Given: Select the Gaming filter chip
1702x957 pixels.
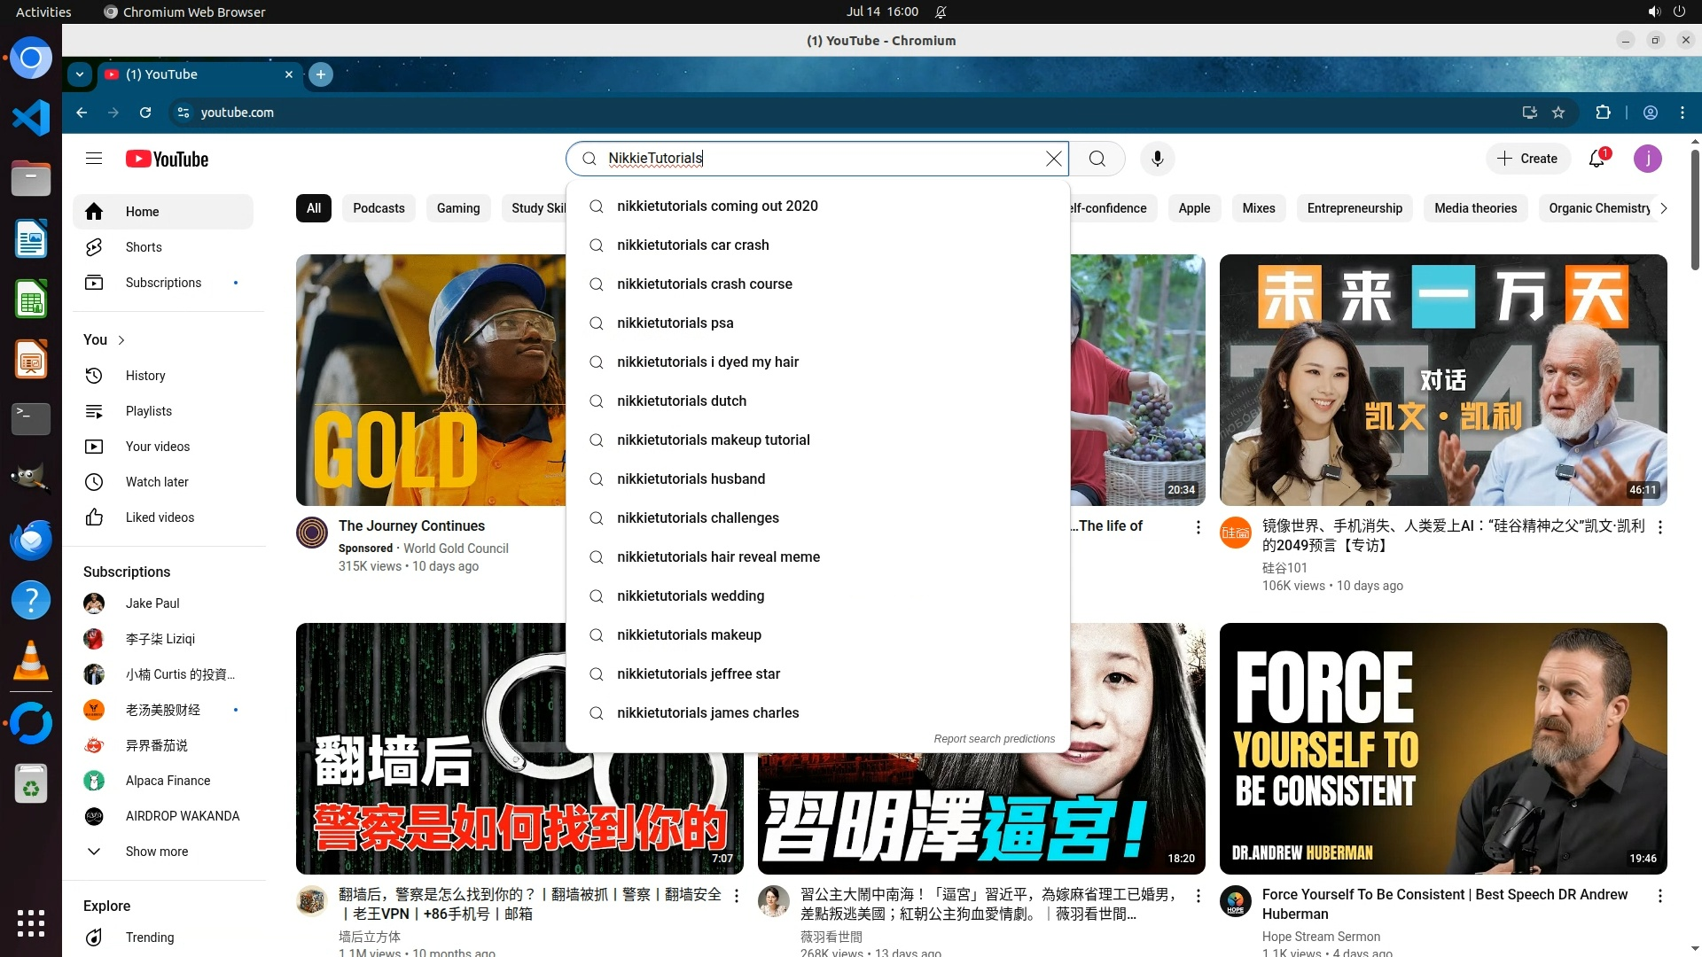Looking at the screenshot, I should click(x=457, y=208).
